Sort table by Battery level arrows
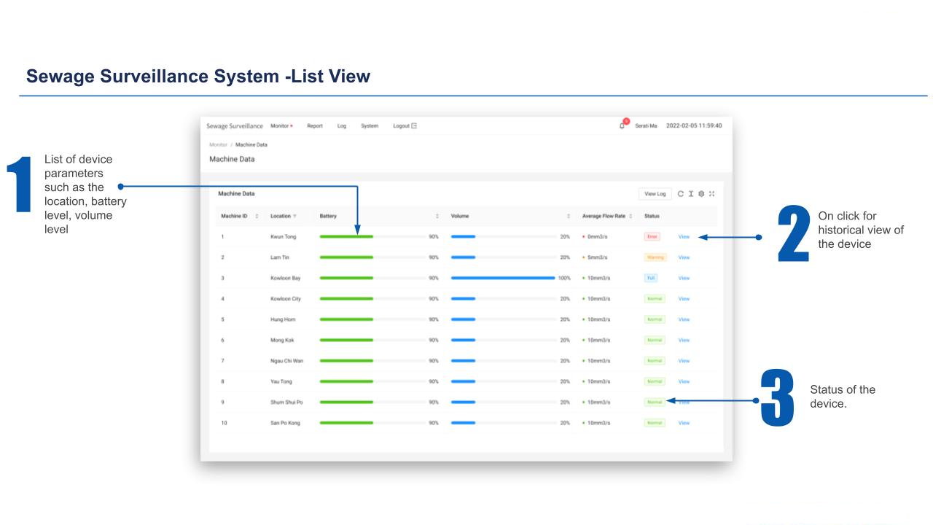This screenshot has height=525, width=933. [437, 216]
